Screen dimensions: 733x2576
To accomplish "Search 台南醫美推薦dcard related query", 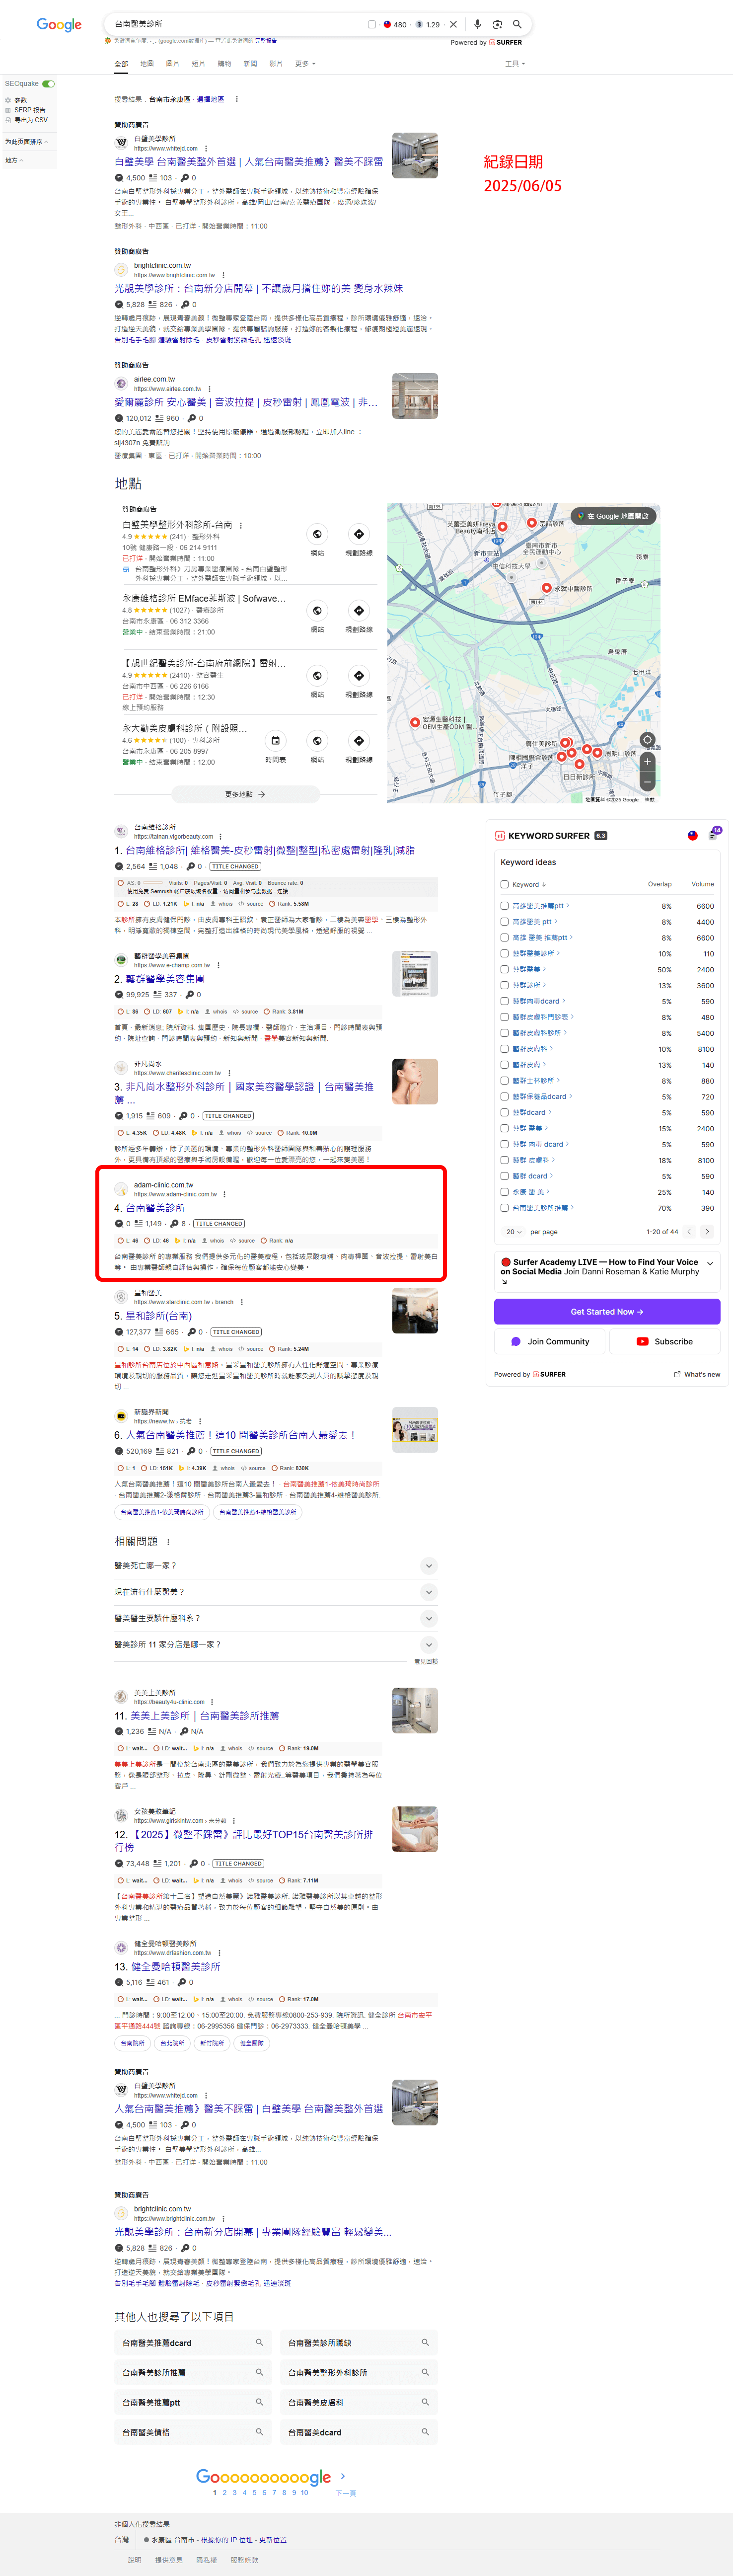I will (x=193, y=2343).
